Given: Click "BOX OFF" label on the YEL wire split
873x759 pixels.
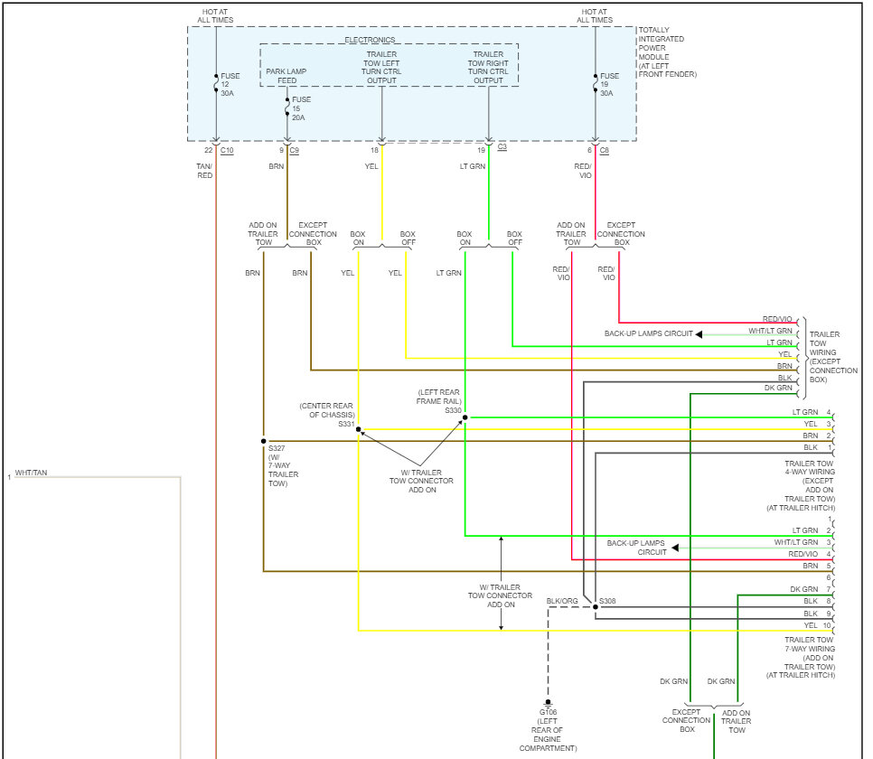Looking at the screenshot, I should pyautogui.click(x=408, y=239).
